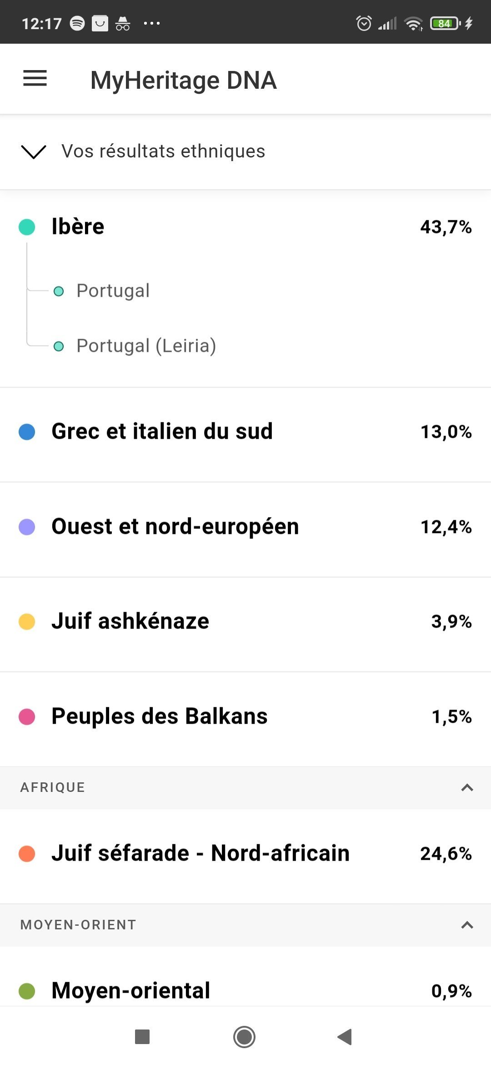This screenshot has width=491, height=1065.
Task: Select the Portugal sub-region entry
Action: click(113, 291)
